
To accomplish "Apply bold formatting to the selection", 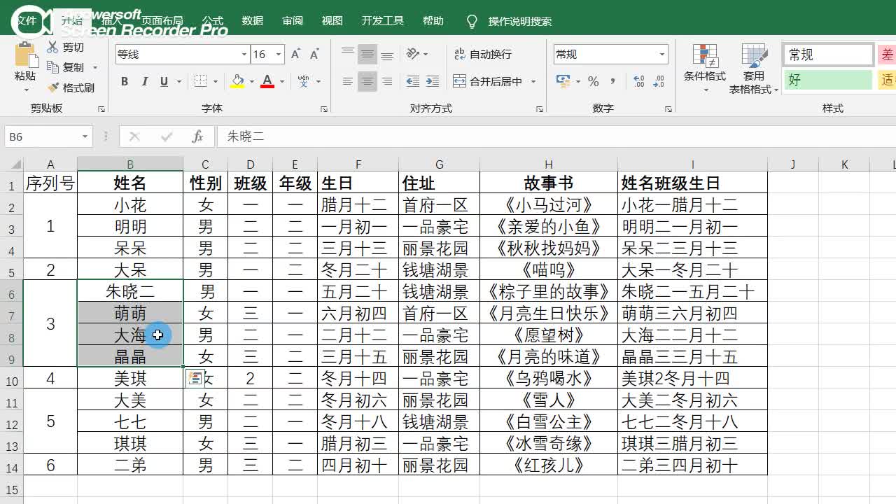I will (x=125, y=81).
